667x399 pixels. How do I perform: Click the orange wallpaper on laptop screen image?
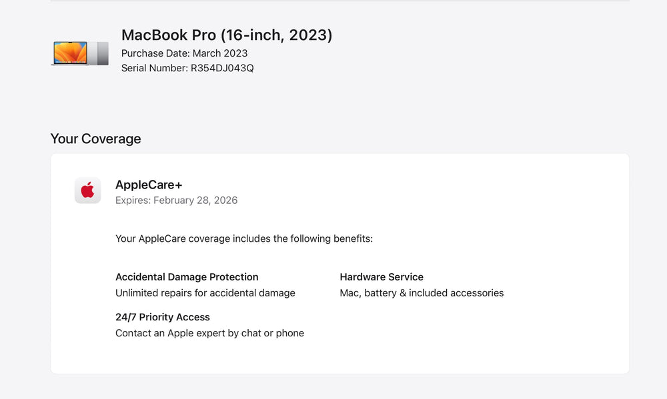(70, 52)
